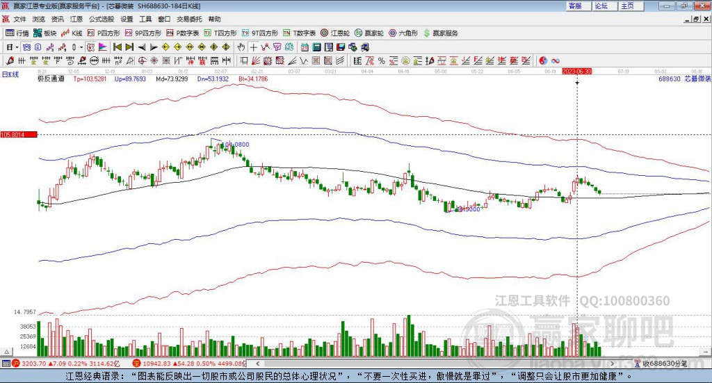Viewport: 712px width, 383px height.
Task: Open the T四方形 tool
Action: (220, 33)
